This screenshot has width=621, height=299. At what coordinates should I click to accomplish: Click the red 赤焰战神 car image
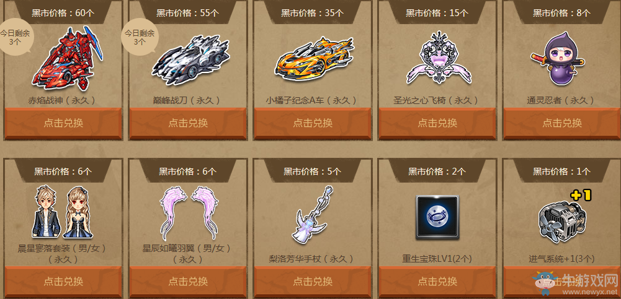(x=68, y=58)
